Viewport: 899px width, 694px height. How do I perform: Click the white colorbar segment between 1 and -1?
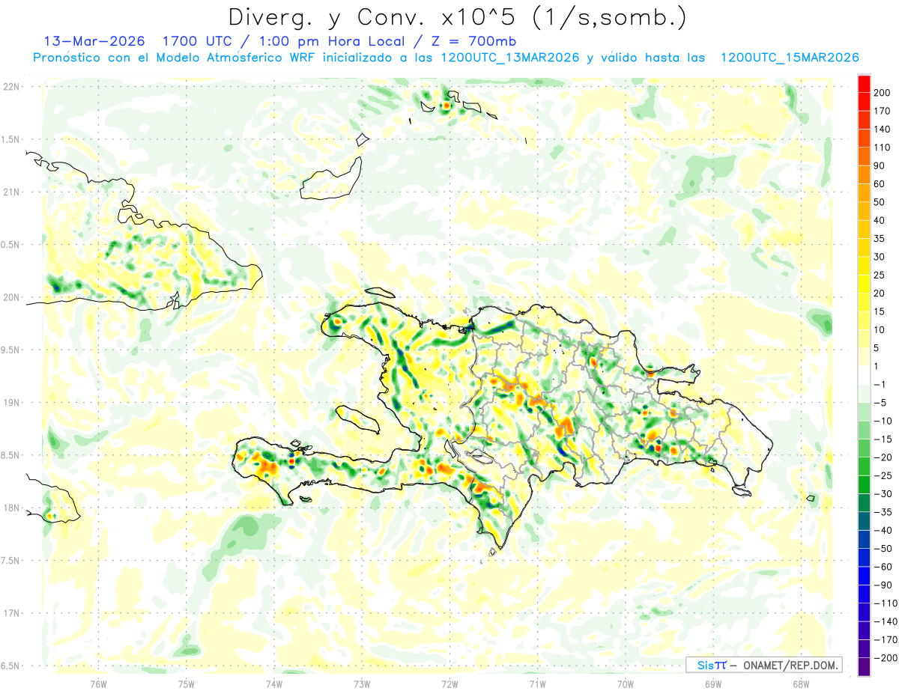(864, 375)
